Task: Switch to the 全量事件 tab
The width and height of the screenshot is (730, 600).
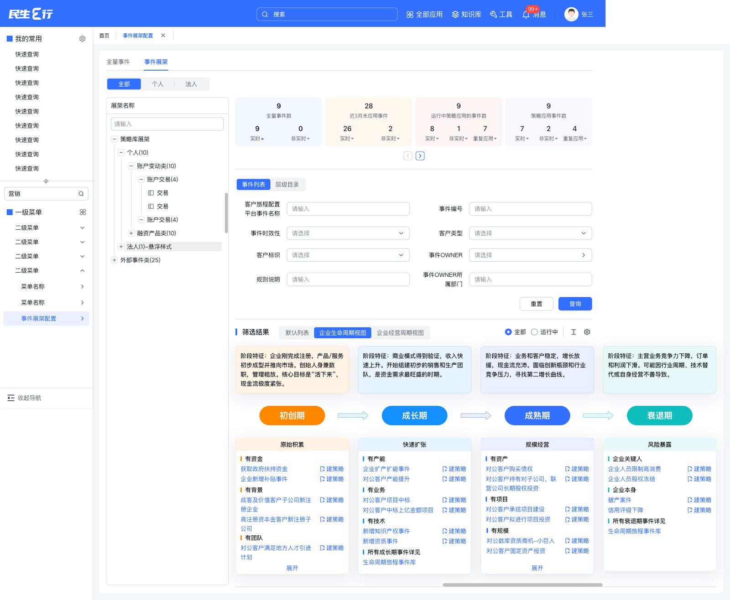Action: click(118, 62)
